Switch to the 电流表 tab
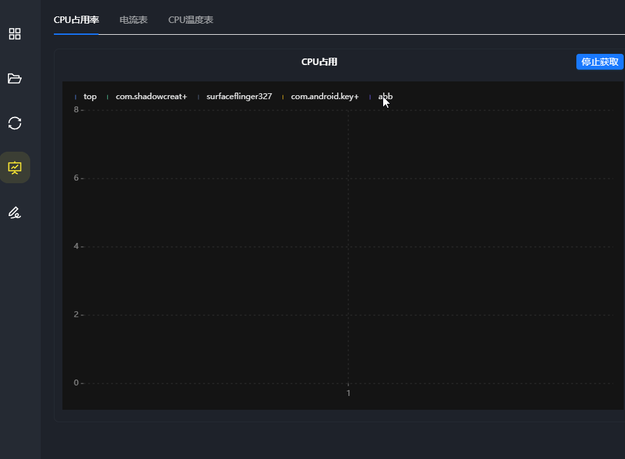 tap(133, 20)
